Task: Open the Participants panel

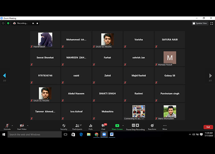Action: click(77, 126)
